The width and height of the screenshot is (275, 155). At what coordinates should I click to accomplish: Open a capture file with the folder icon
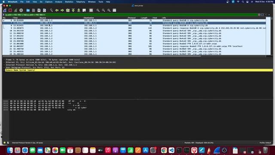point(28,10)
